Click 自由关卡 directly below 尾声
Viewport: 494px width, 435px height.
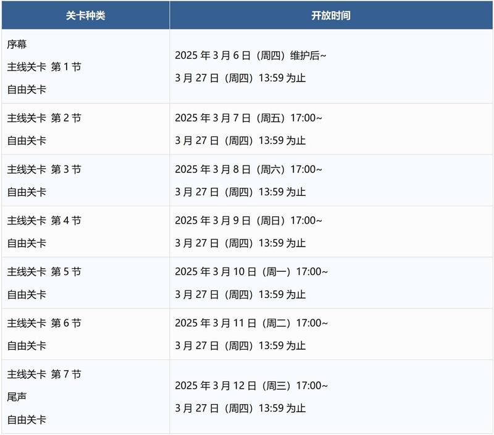coord(27,420)
